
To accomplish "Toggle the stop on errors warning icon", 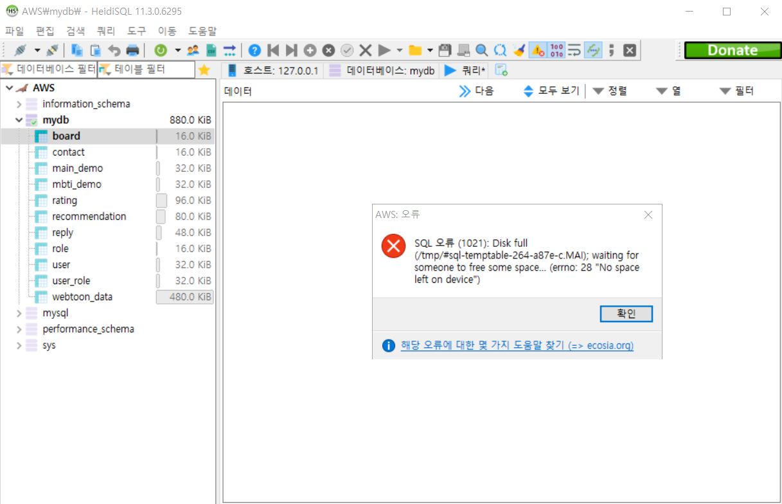I will pos(538,50).
